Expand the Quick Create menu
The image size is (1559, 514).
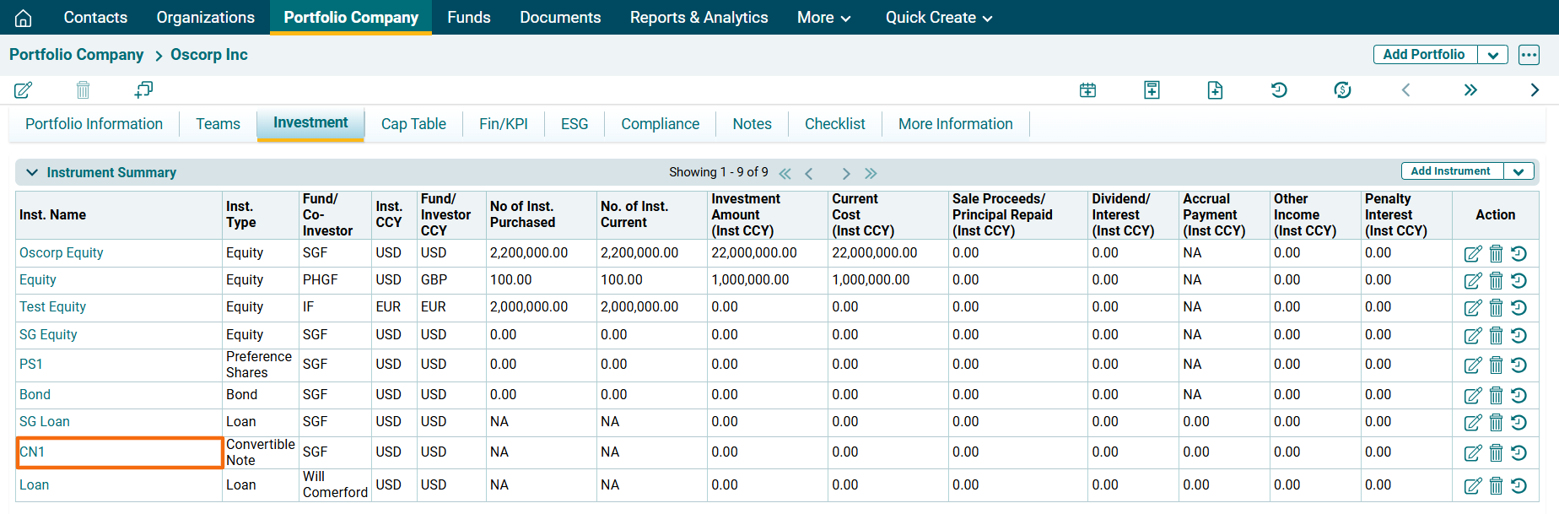[938, 18]
